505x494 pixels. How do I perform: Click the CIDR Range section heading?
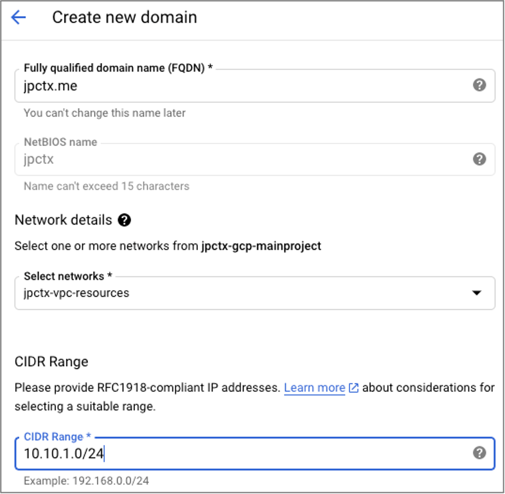point(51,361)
